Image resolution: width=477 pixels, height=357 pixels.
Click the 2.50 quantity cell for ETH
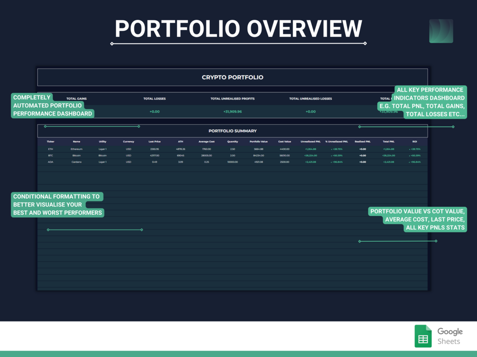coord(233,149)
